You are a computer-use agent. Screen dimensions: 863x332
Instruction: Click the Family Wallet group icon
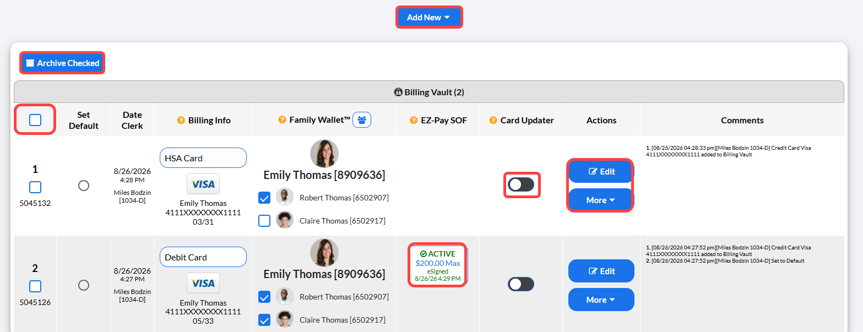pos(362,119)
